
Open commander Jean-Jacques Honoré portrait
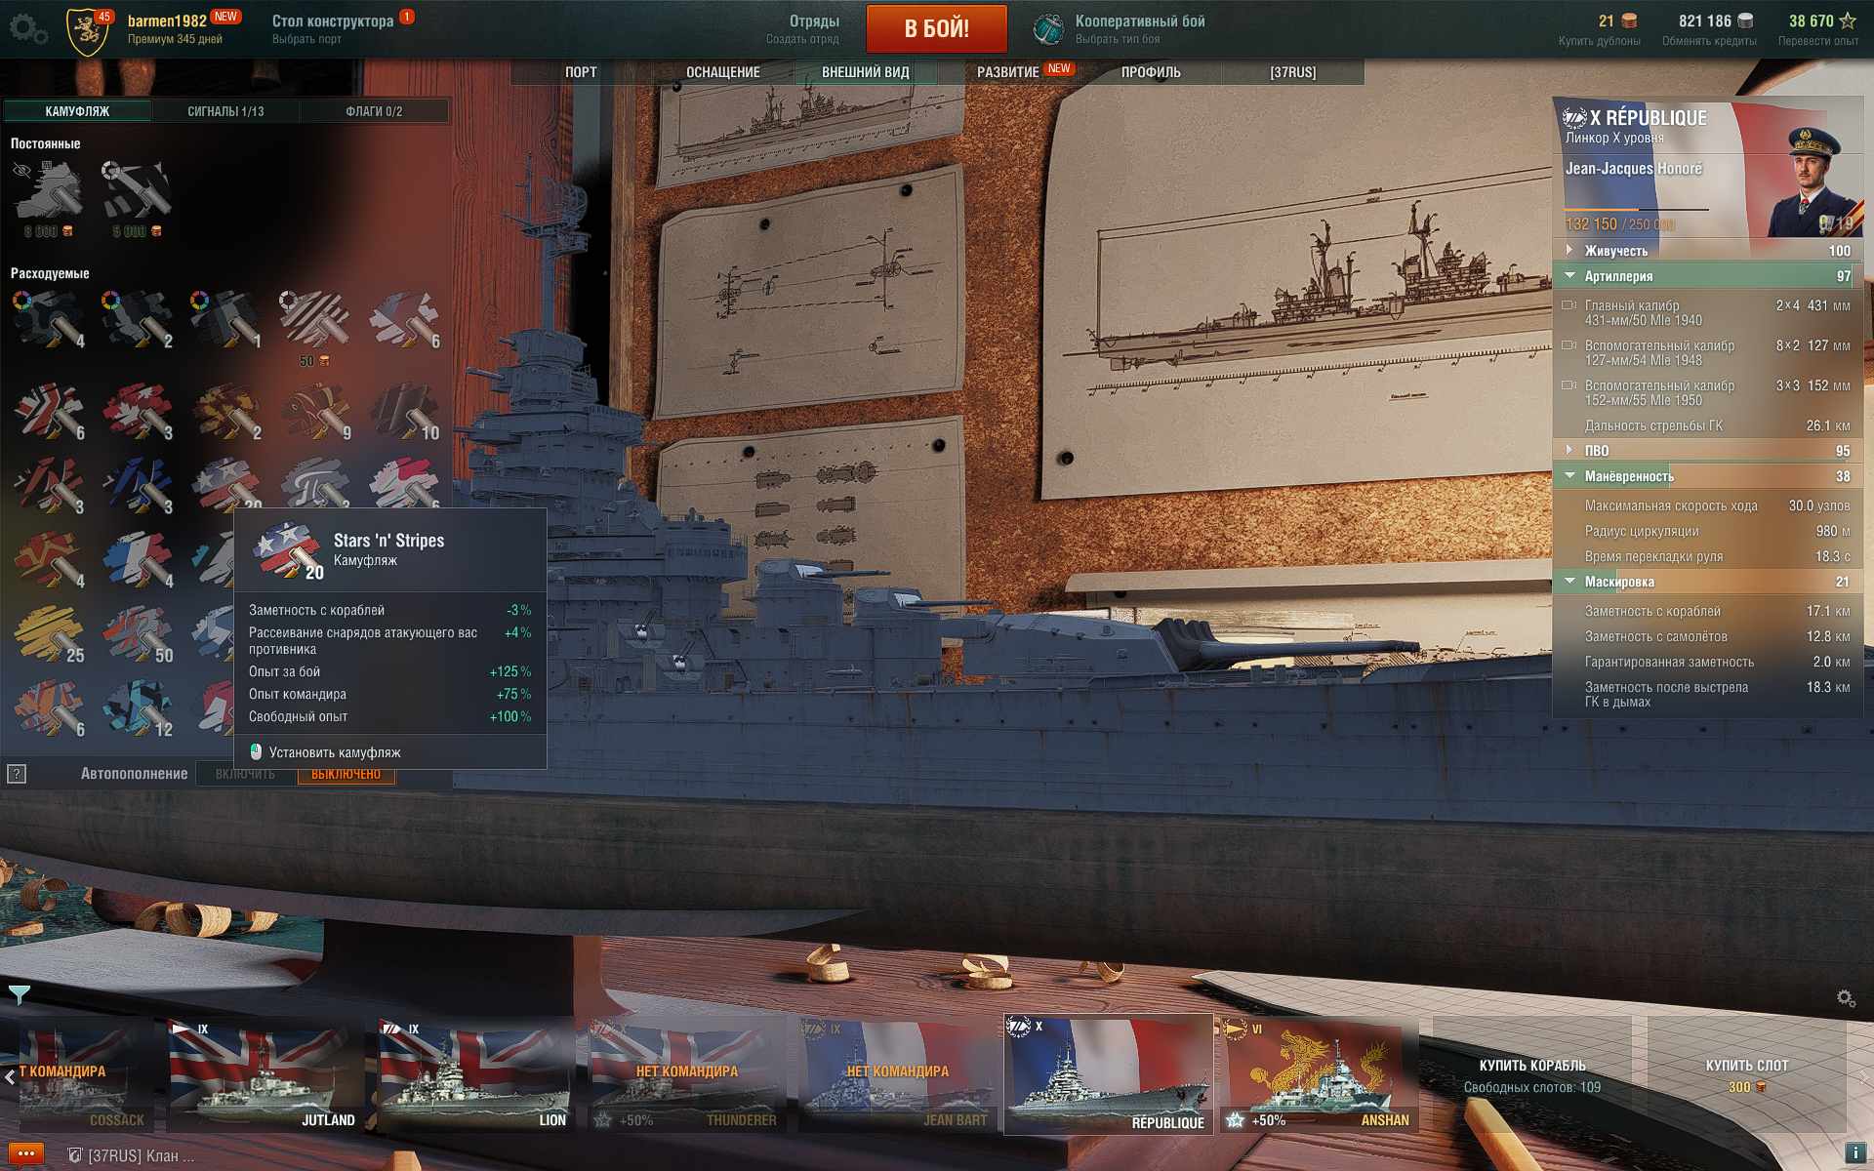pyautogui.click(x=1815, y=181)
